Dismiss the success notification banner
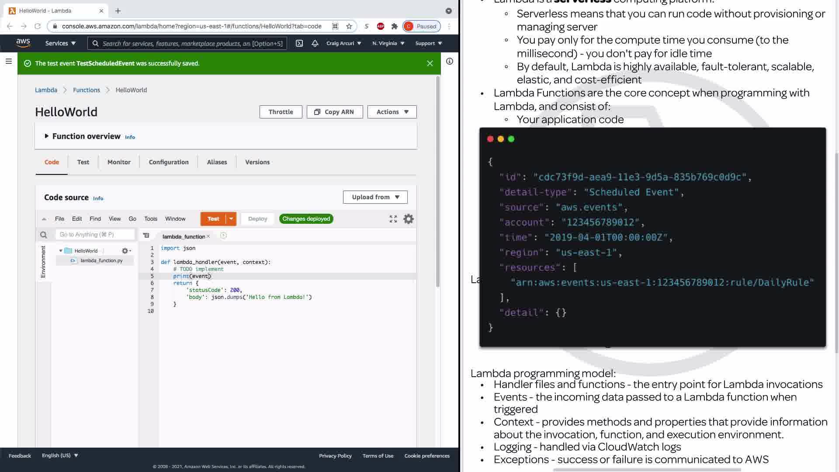The height and width of the screenshot is (472, 839). pos(430,63)
